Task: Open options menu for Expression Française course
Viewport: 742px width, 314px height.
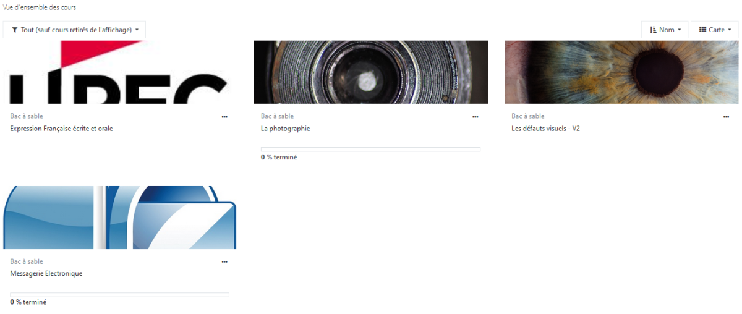Action: point(224,116)
